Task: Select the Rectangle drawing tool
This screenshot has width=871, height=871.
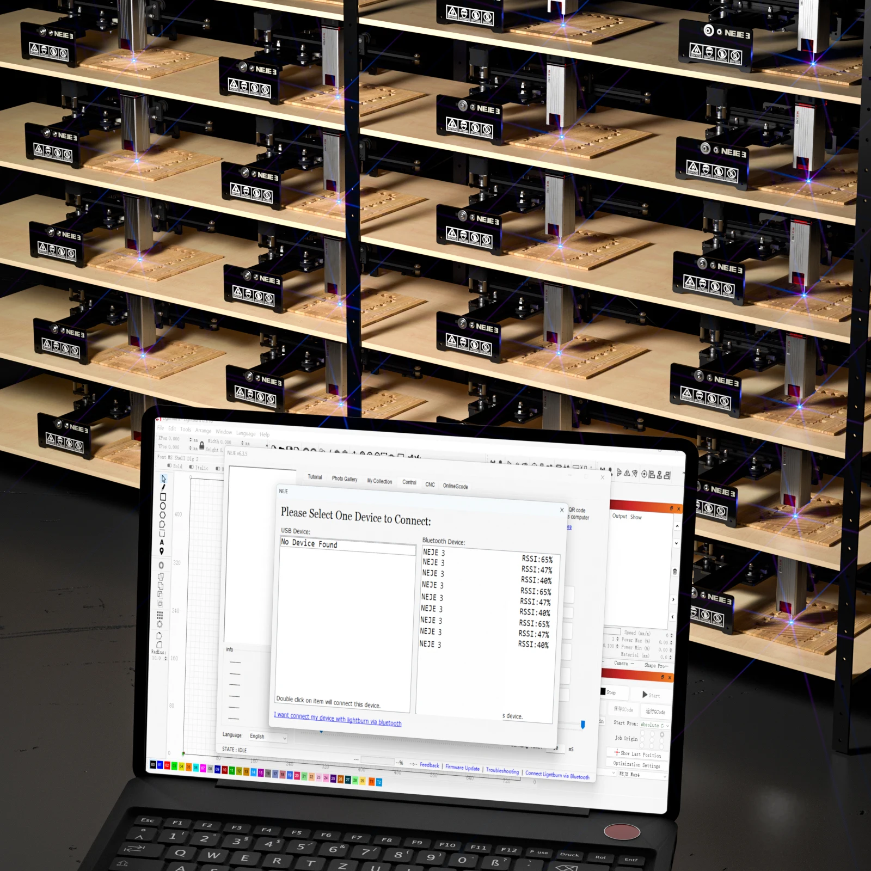Action: click(x=163, y=497)
